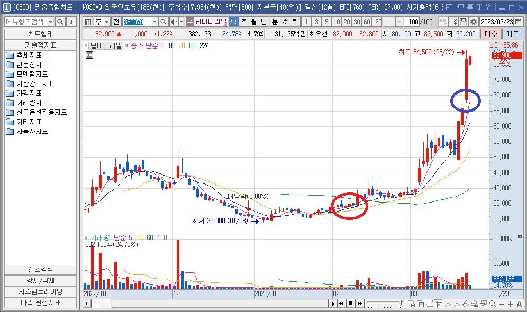Viewport: 527px width, 312px height.
Task: Expand the 선물옵션전용지표 folder
Action: coord(37,112)
